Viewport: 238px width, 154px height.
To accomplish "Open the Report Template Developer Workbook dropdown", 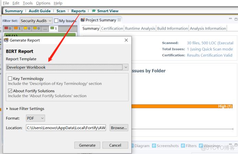I will (67, 67).
